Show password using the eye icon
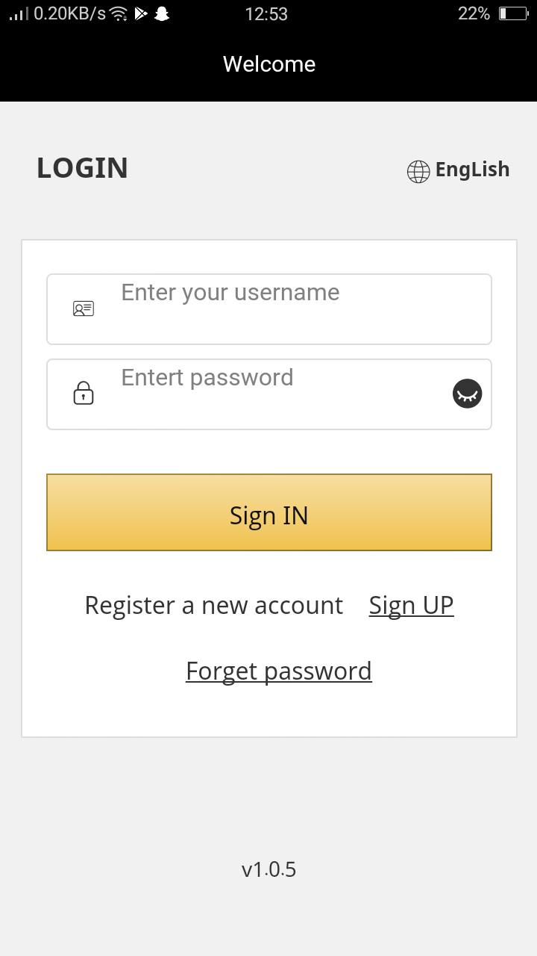537x956 pixels. pos(468,394)
